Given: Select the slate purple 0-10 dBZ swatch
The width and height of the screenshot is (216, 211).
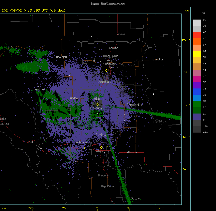Looking at the screenshot, I should [x=197, y=117].
